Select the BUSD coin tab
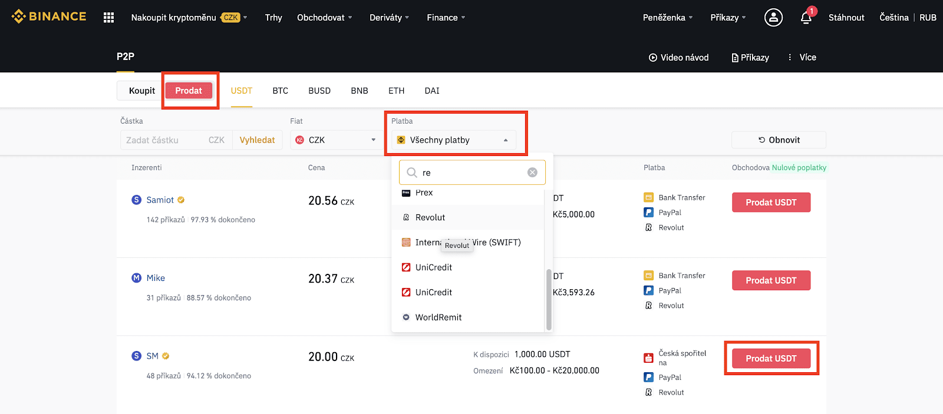 point(319,91)
